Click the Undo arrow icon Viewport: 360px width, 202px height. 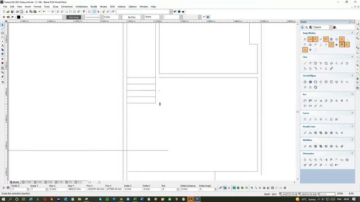(x=44, y=11)
